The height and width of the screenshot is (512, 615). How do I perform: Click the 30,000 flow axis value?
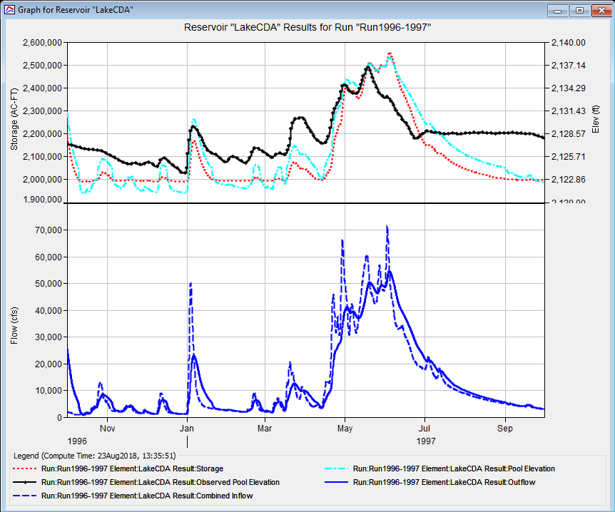49,337
